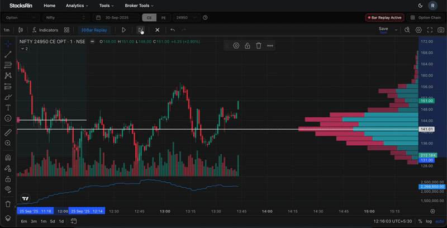Select the trend line drawing tool
The width and height of the screenshot is (447, 228).
pos(8,55)
